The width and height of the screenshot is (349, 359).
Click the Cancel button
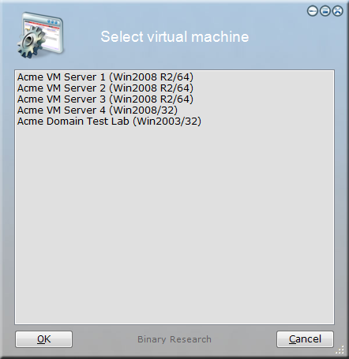(305, 339)
